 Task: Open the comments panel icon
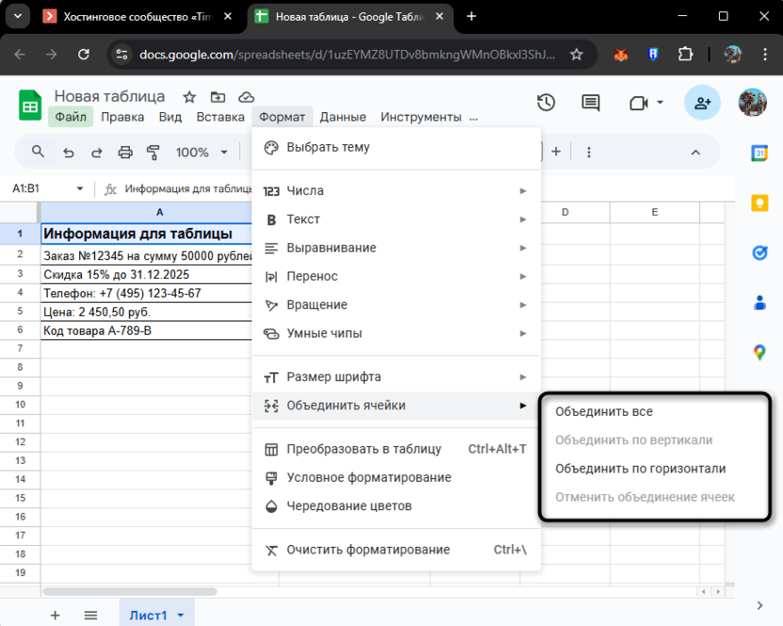click(590, 103)
